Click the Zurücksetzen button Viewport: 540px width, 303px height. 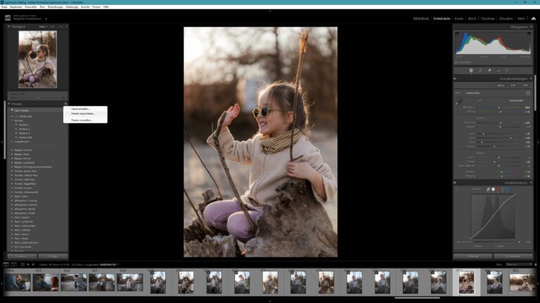(513, 256)
